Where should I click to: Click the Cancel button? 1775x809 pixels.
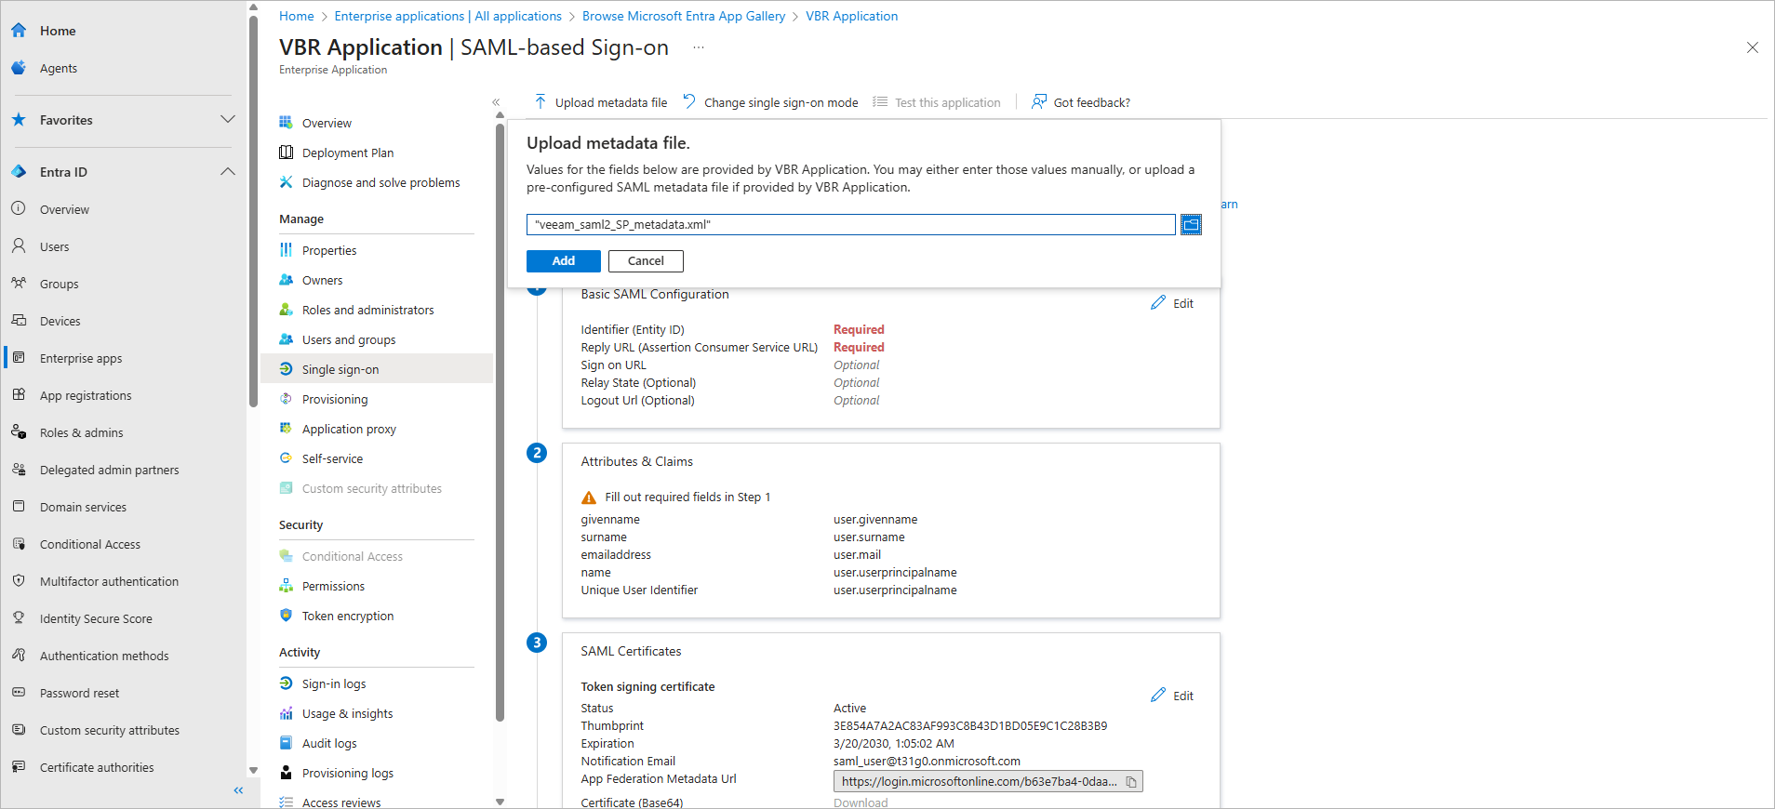[x=646, y=261]
